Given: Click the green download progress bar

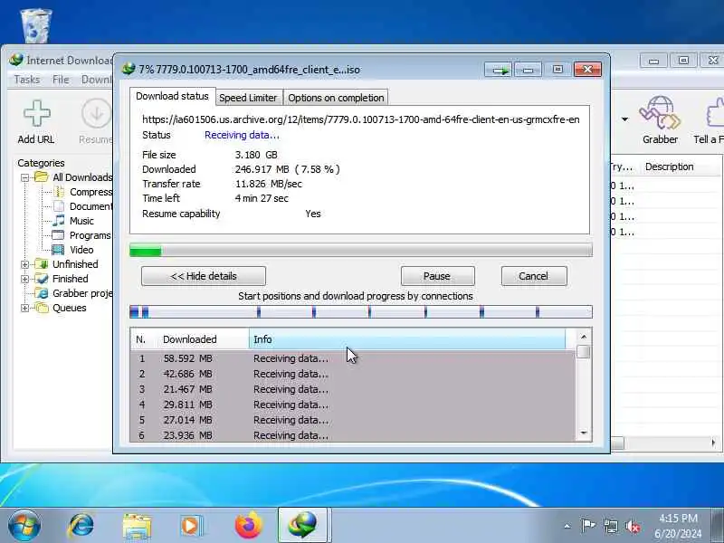Looking at the screenshot, I should tap(360, 251).
